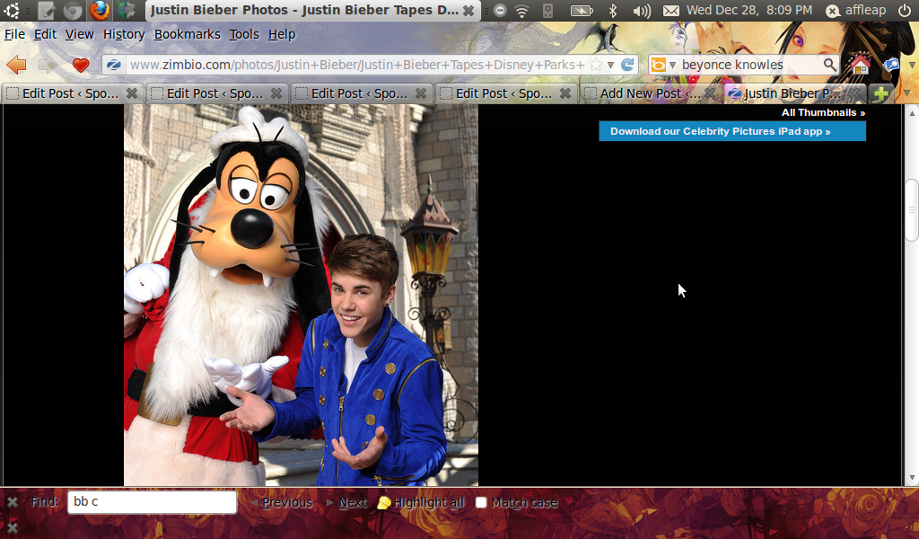Image resolution: width=919 pixels, height=539 pixels.
Task: Click the magnifier icon in the search box
Action: point(829,65)
